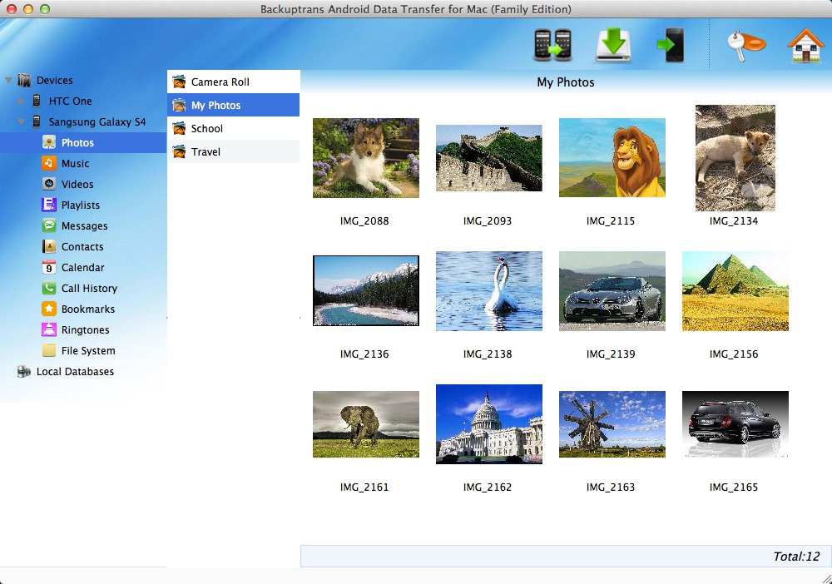Click the Sangsung Galaxy S4 phone icon
This screenshot has width=832, height=584.
(37, 121)
